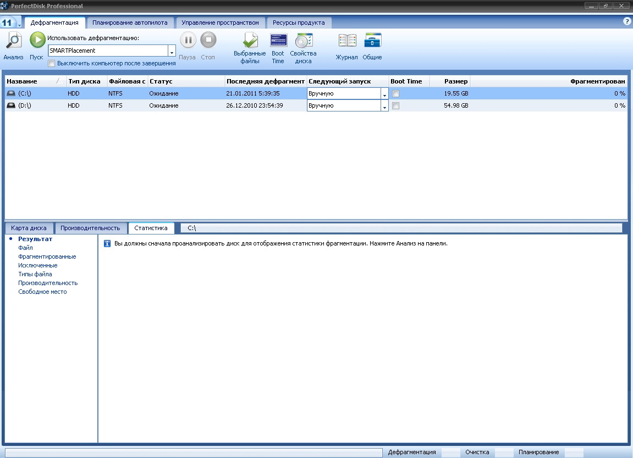Click the Анализ magnifier icon
This screenshot has height=458, width=633.
pos(13,40)
